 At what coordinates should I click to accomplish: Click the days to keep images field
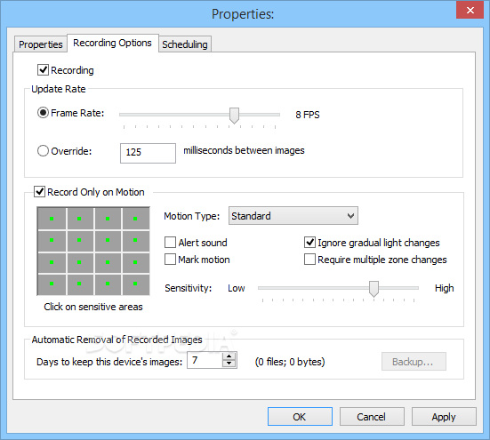[x=205, y=360]
